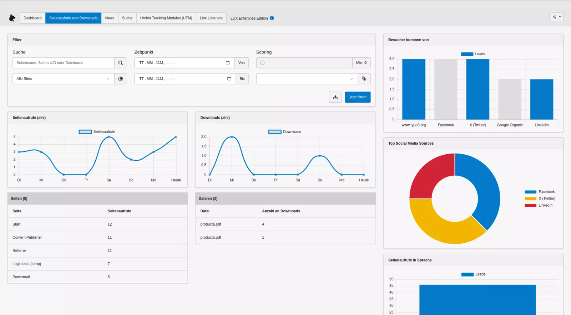
Task: Click the Anzahl an Downloads column header
Action: [x=281, y=211]
